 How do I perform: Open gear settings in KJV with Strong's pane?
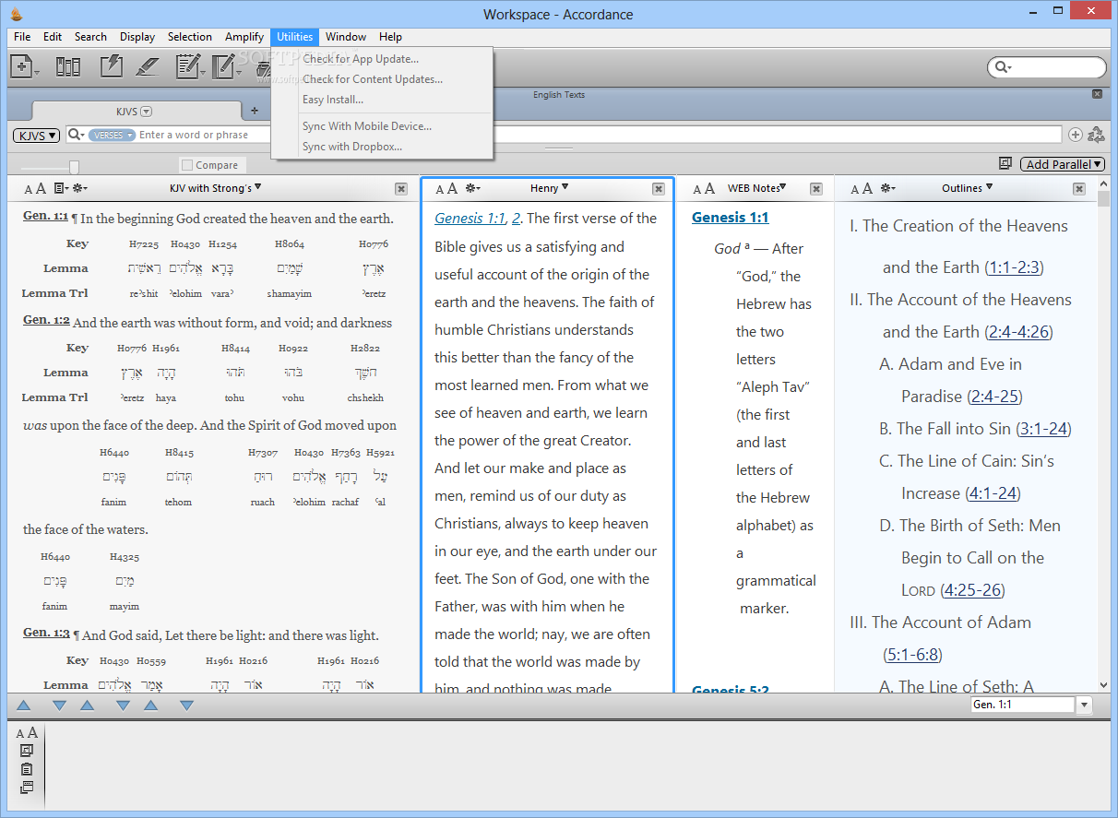click(x=79, y=188)
